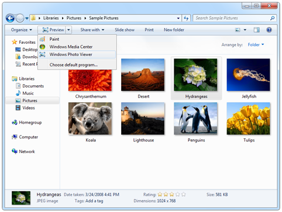Viewport: 282px width, 212px height.
Task: Click the Windows Photo Viewer menu icon
Action: 42,54
